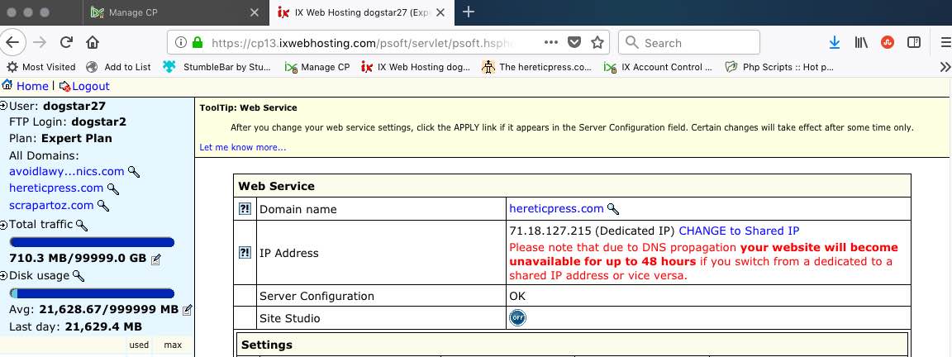Toggle the sidebar view icon
The image size is (952, 357).
(914, 42)
